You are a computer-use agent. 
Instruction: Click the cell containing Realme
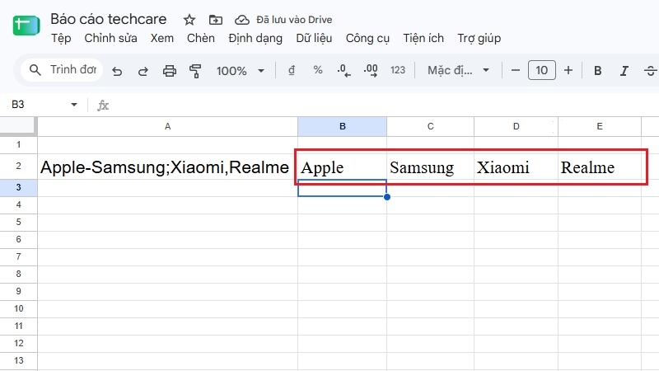600,167
